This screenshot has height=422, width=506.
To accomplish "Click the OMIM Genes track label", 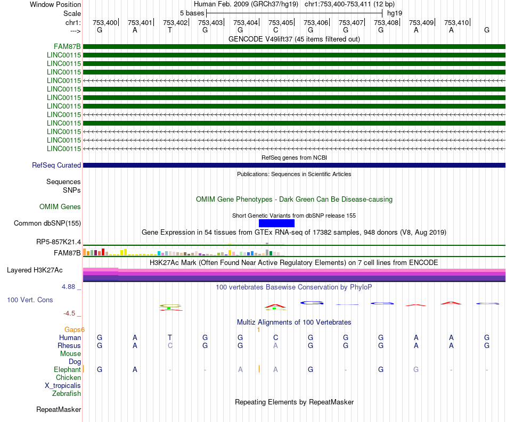I will tap(60, 206).
